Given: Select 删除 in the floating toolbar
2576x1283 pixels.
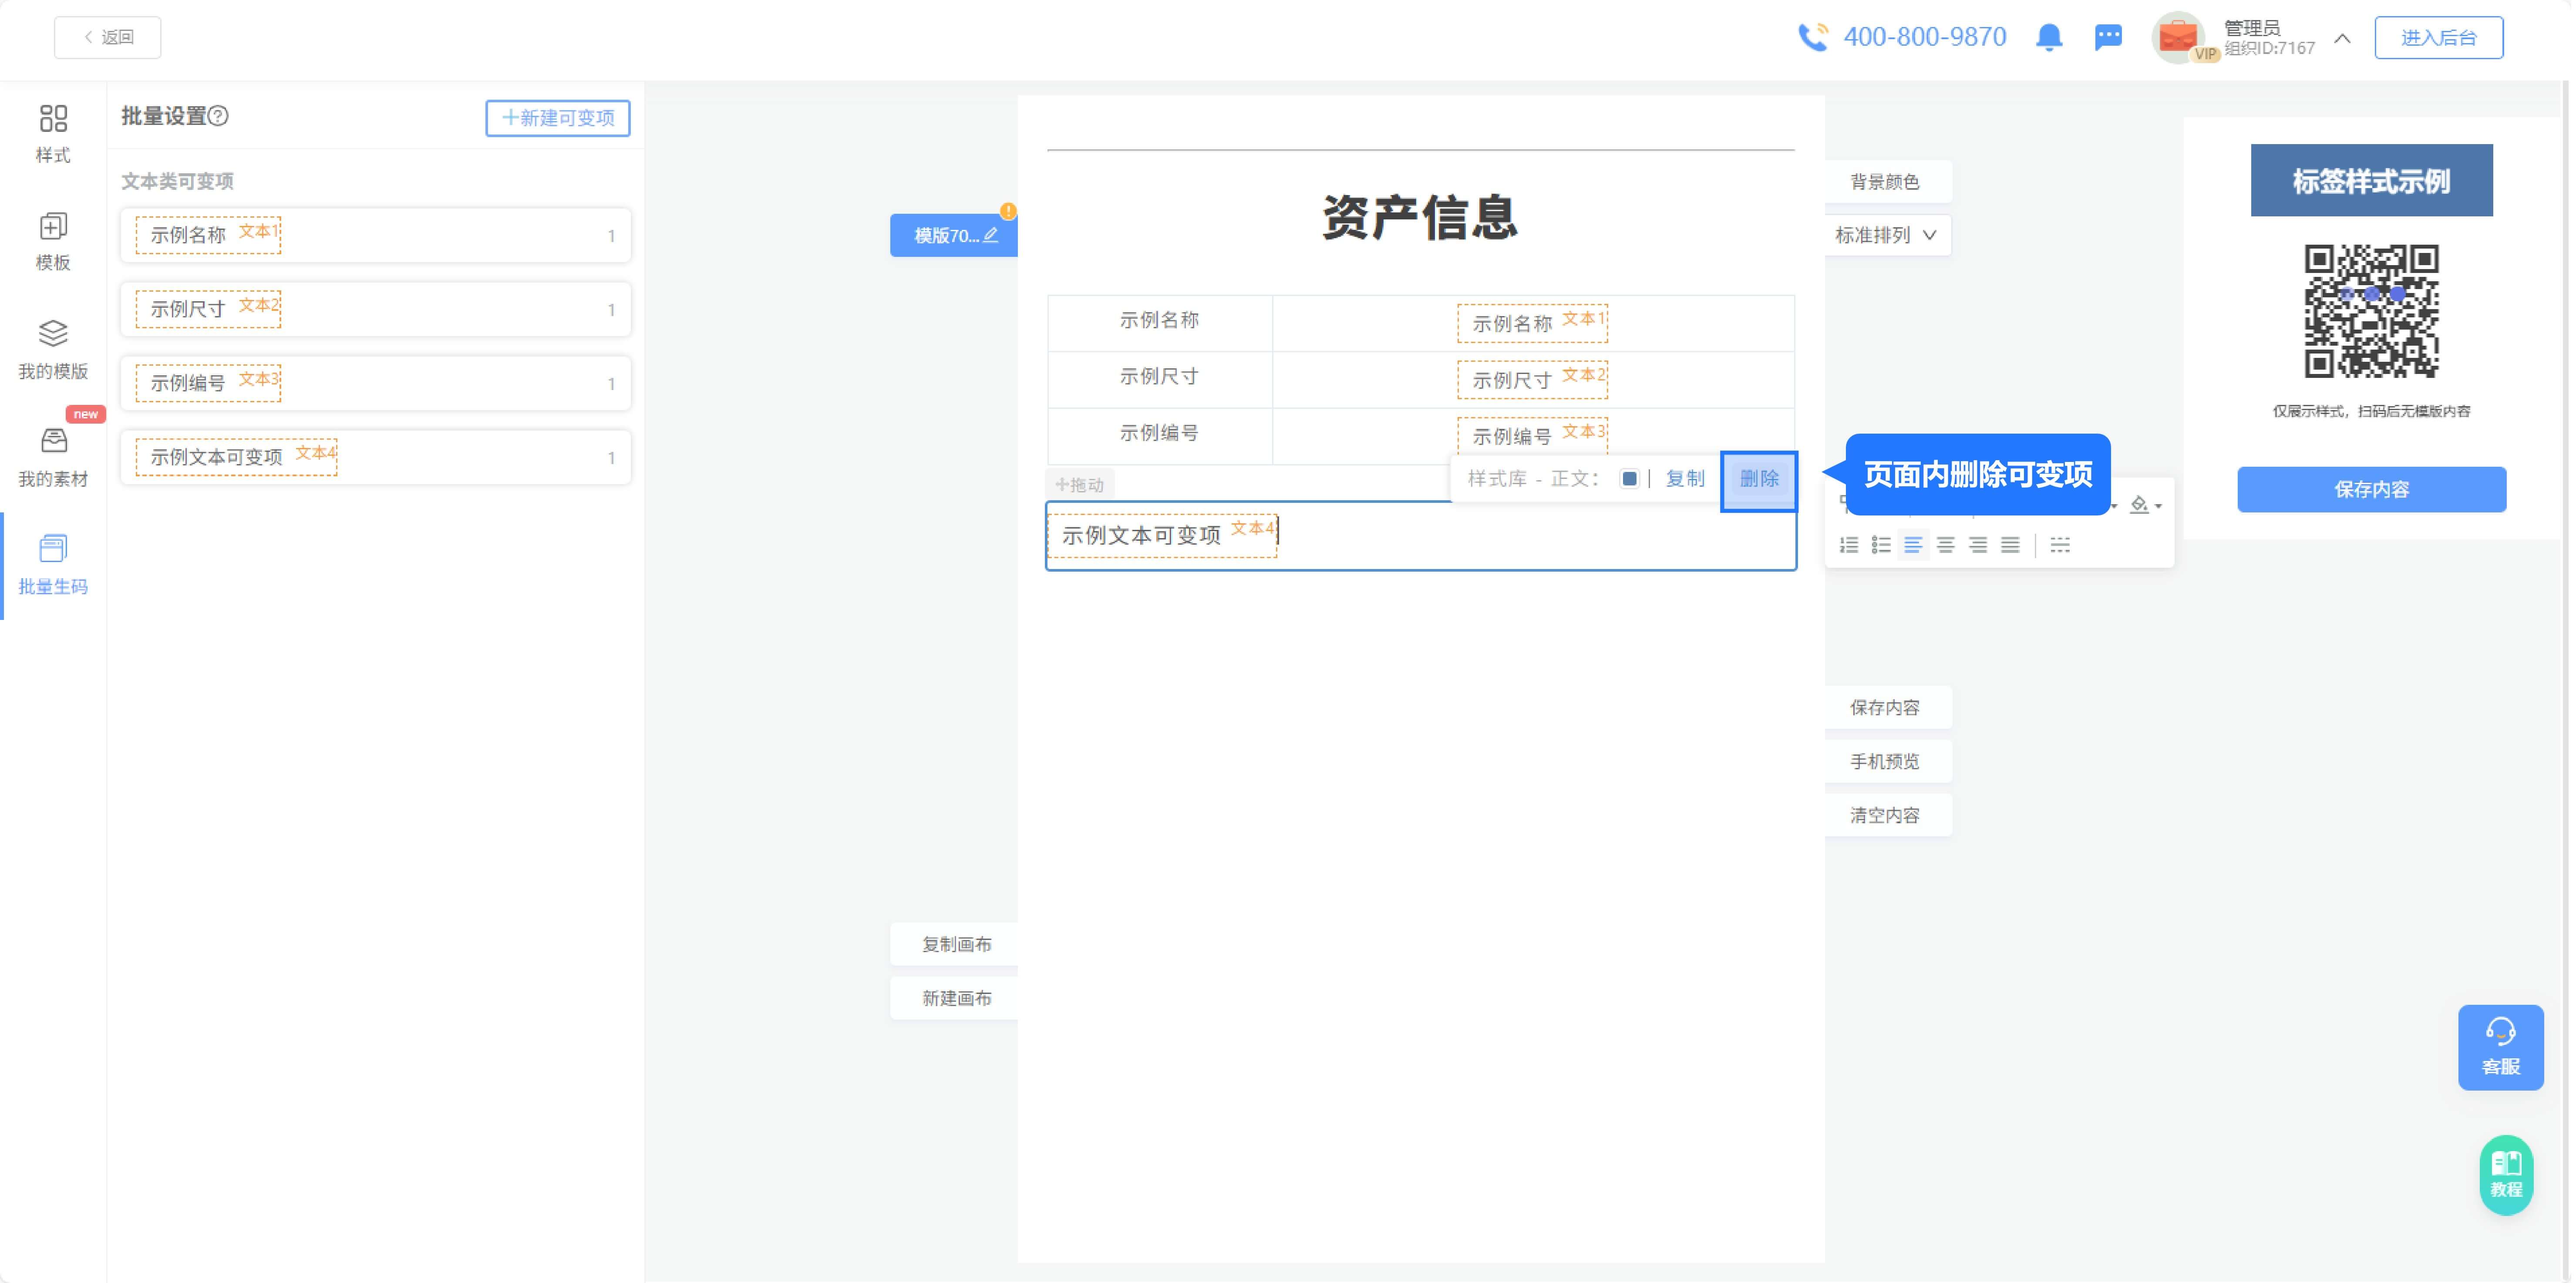Looking at the screenshot, I should tap(1760, 479).
